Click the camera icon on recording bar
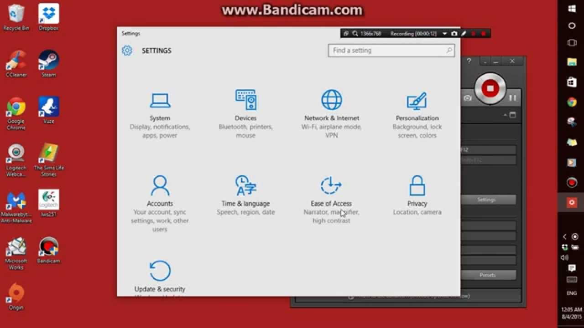The image size is (584, 328). click(x=454, y=34)
